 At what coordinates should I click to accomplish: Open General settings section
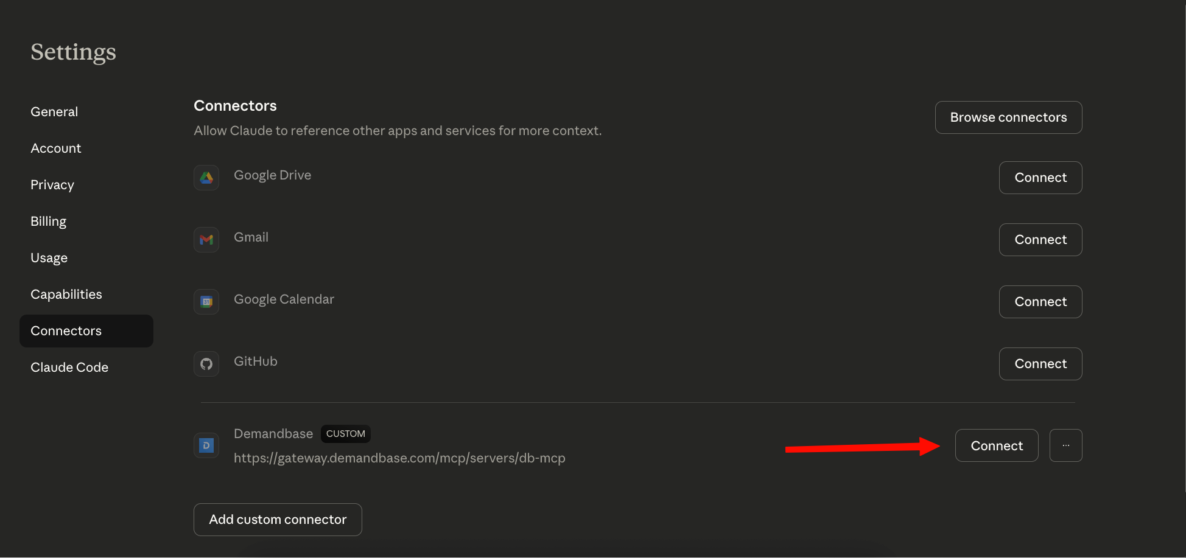[54, 112]
